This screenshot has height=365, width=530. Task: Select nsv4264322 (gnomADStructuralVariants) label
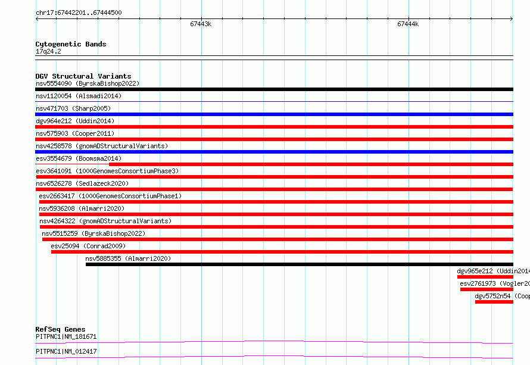click(x=105, y=221)
